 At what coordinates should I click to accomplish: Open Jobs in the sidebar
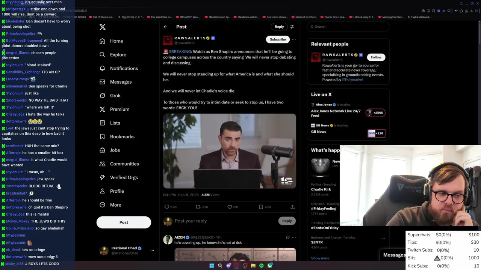pyautogui.click(x=110, y=150)
